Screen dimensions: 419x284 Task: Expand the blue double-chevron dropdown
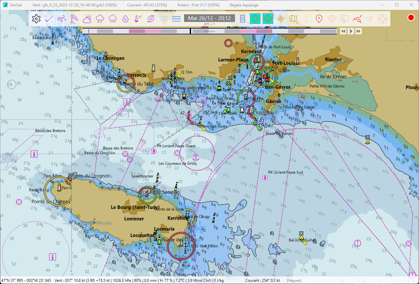coord(243,19)
